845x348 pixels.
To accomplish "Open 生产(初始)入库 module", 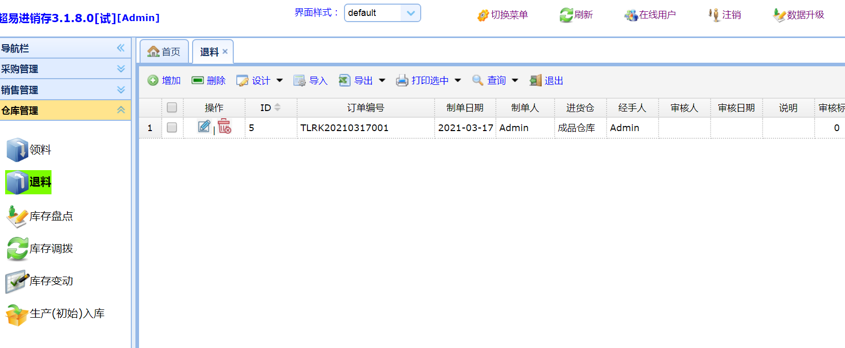I will click(x=56, y=314).
